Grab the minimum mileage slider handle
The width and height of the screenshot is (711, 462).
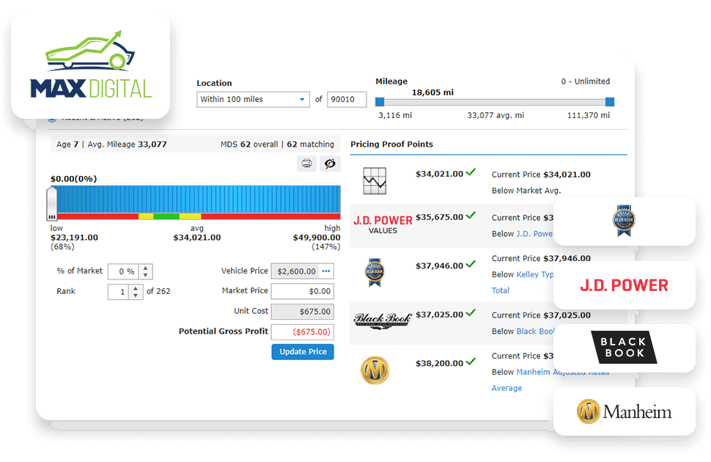click(380, 102)
